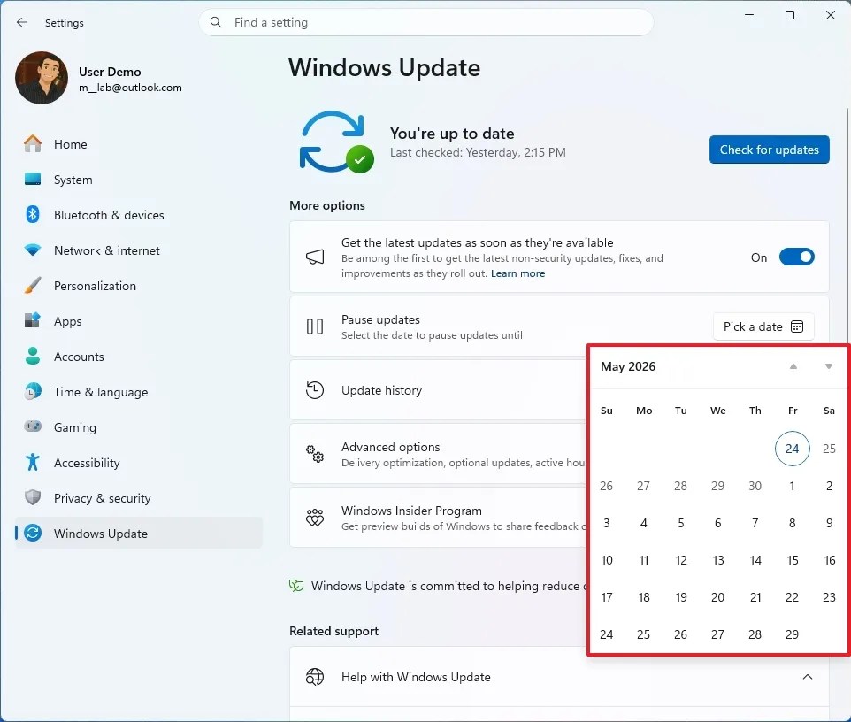Select May 15 in the calendar

[792, 560]
